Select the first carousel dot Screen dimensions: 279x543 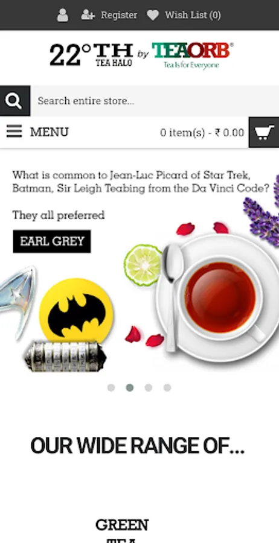[x=111, y=387]
